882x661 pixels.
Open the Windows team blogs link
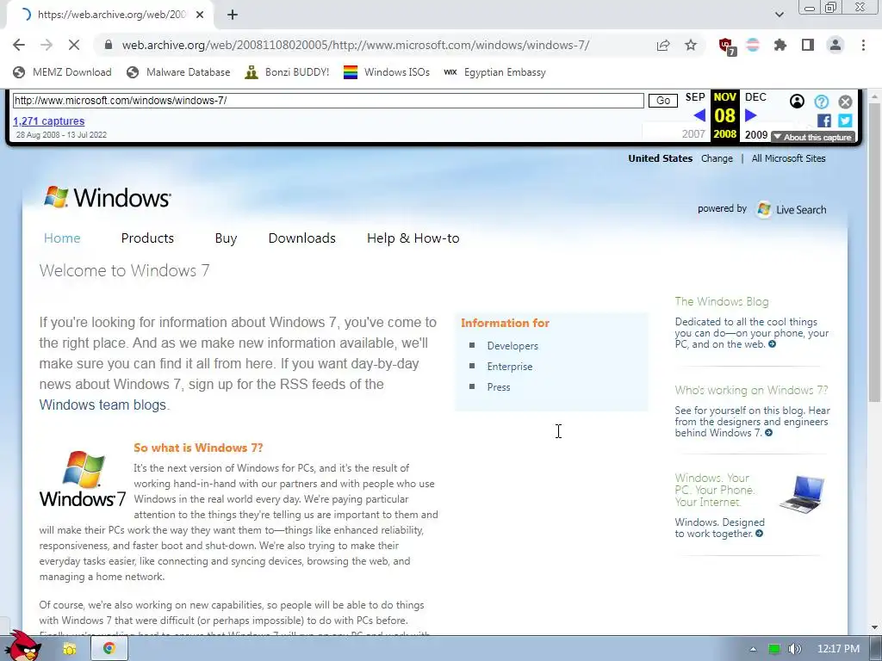tap(102, 405)
